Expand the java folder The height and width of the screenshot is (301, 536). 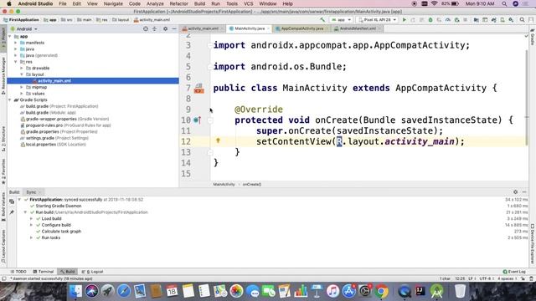point(16,49)
